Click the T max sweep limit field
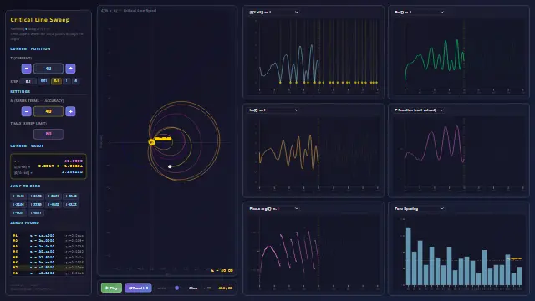Screen dimensions: 535x301 coord(48,134)
